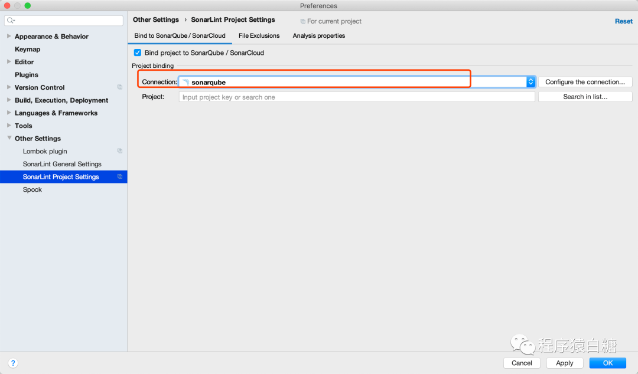The height and width of the screenshot is (374, 638).
Task: Click the green macOS fullscreen window button
Action: click(27, 5)
